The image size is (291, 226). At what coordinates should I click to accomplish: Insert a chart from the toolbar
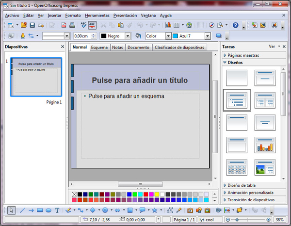point(168,25)
